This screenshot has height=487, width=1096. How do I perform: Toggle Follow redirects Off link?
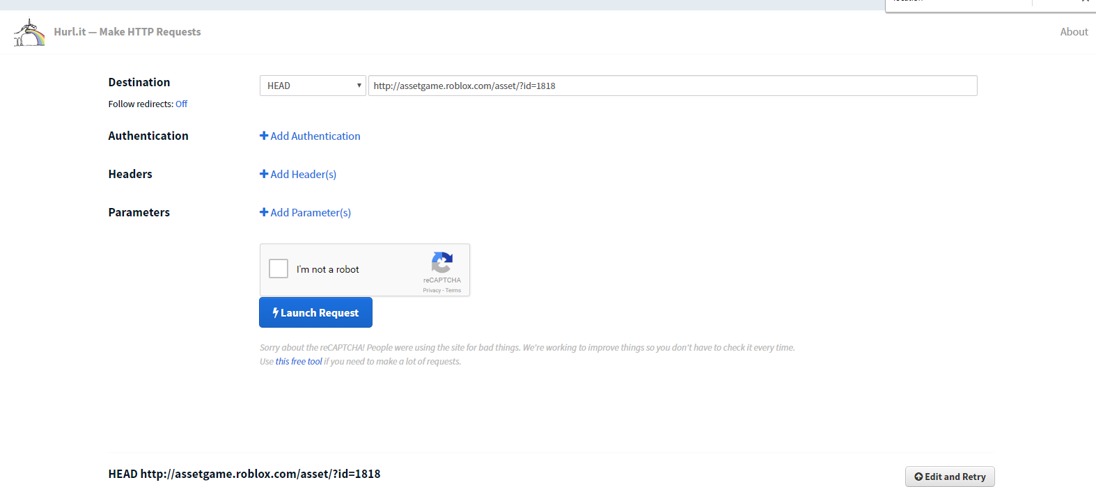(x=181, y=104)
